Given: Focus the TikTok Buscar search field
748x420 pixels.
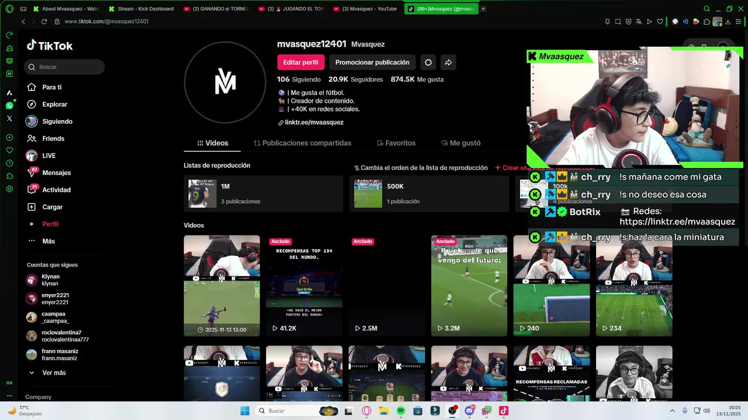Looking at the screenshot, I should click(x=64, y=67).
